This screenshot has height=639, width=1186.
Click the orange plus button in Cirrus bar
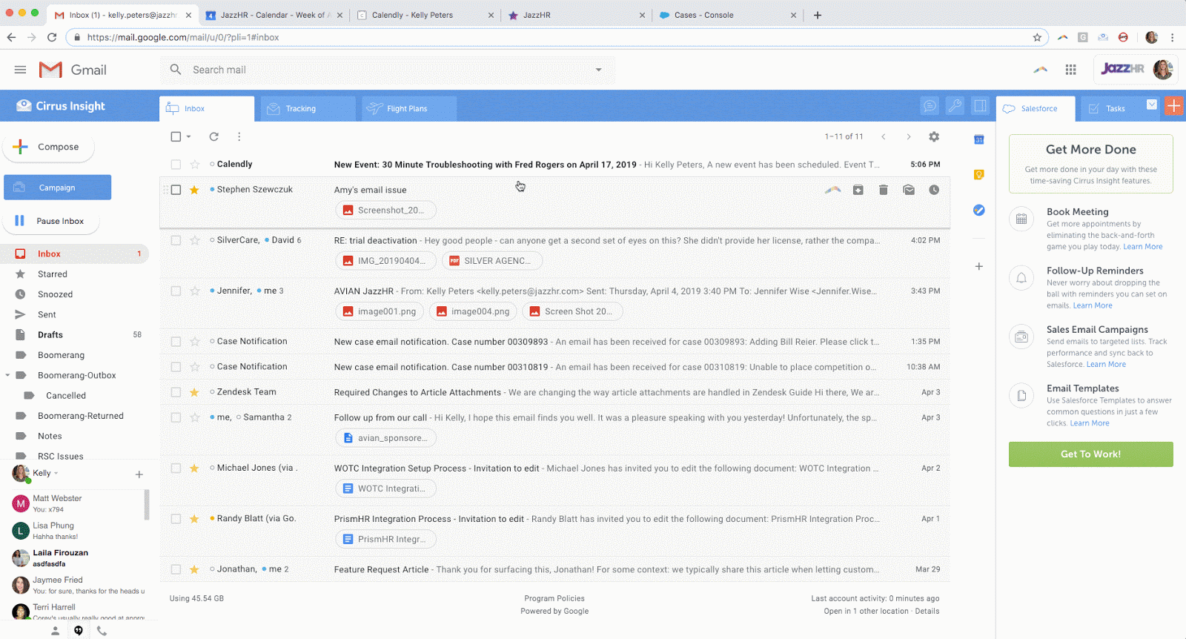tap(1174, 105)
